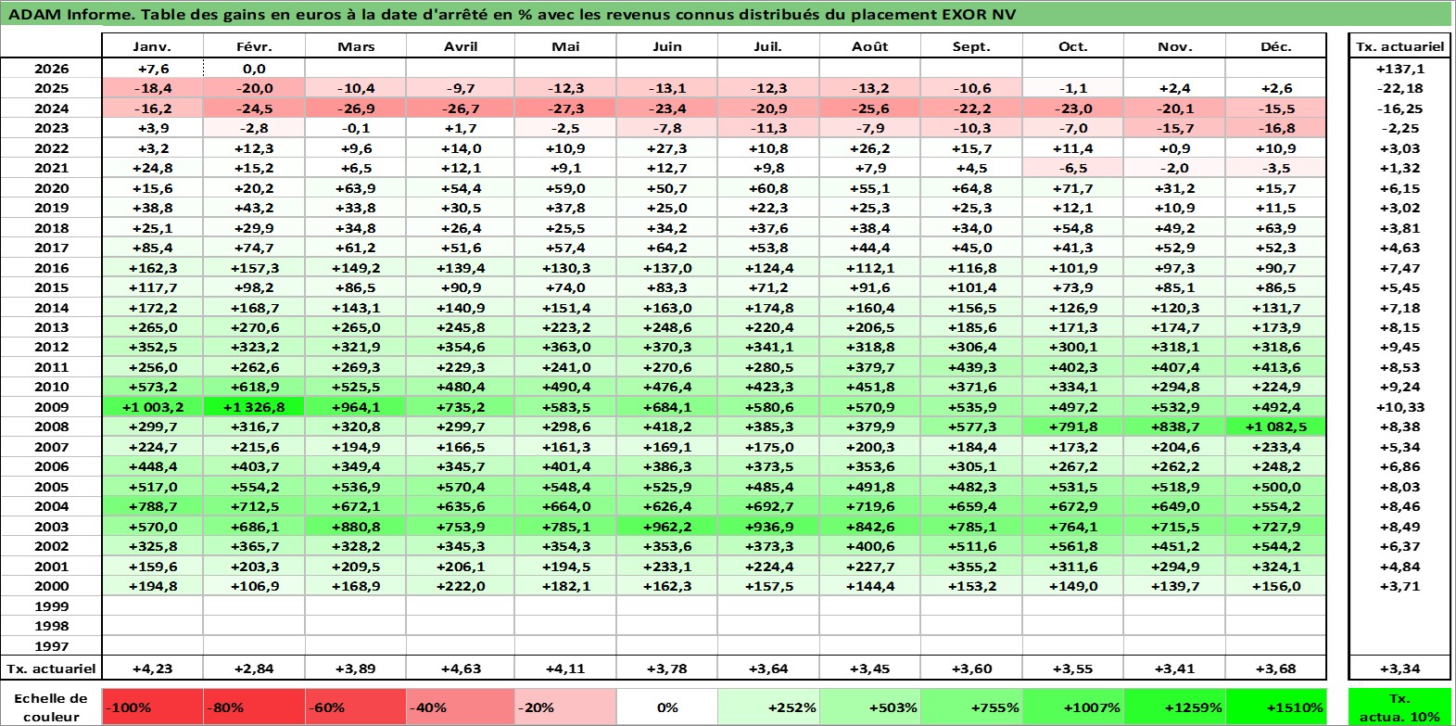
Task: Click the Echelle de couleur label
Action: 51,707
